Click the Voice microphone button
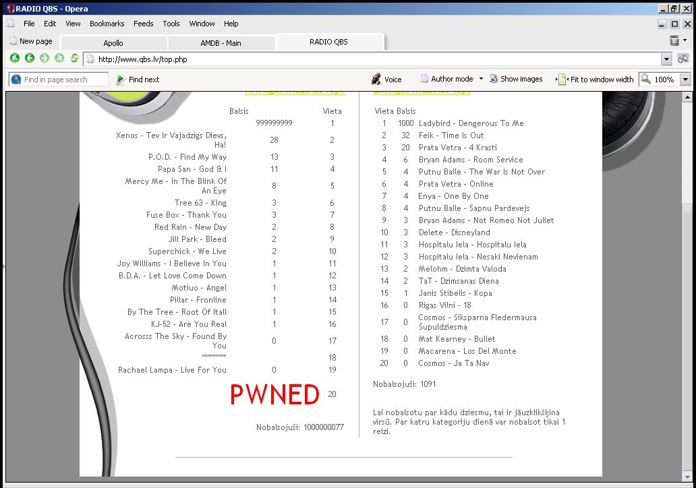Screen dimensions: 696x488 (x=386, y=79)
